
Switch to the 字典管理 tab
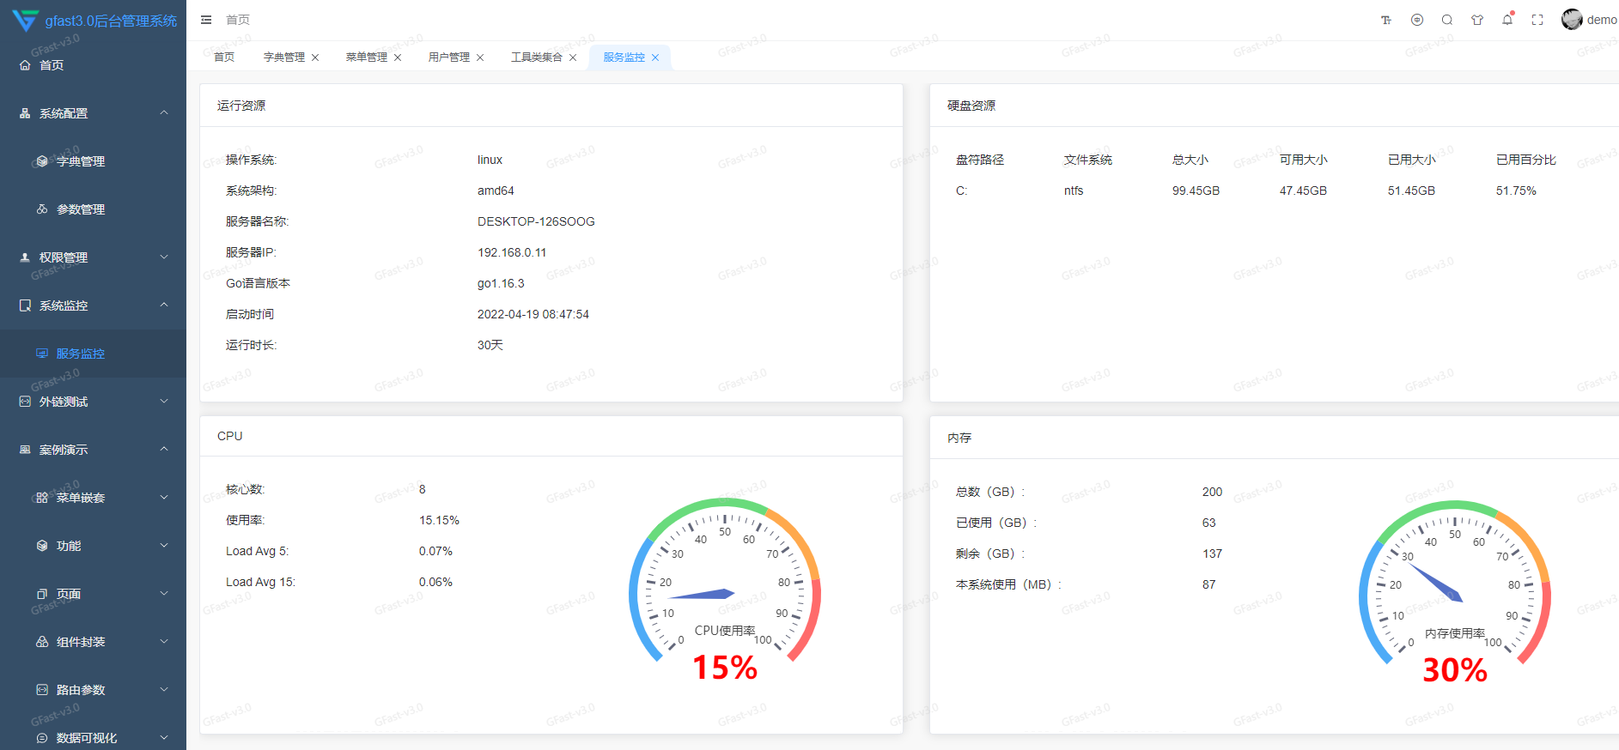[284, 57]
